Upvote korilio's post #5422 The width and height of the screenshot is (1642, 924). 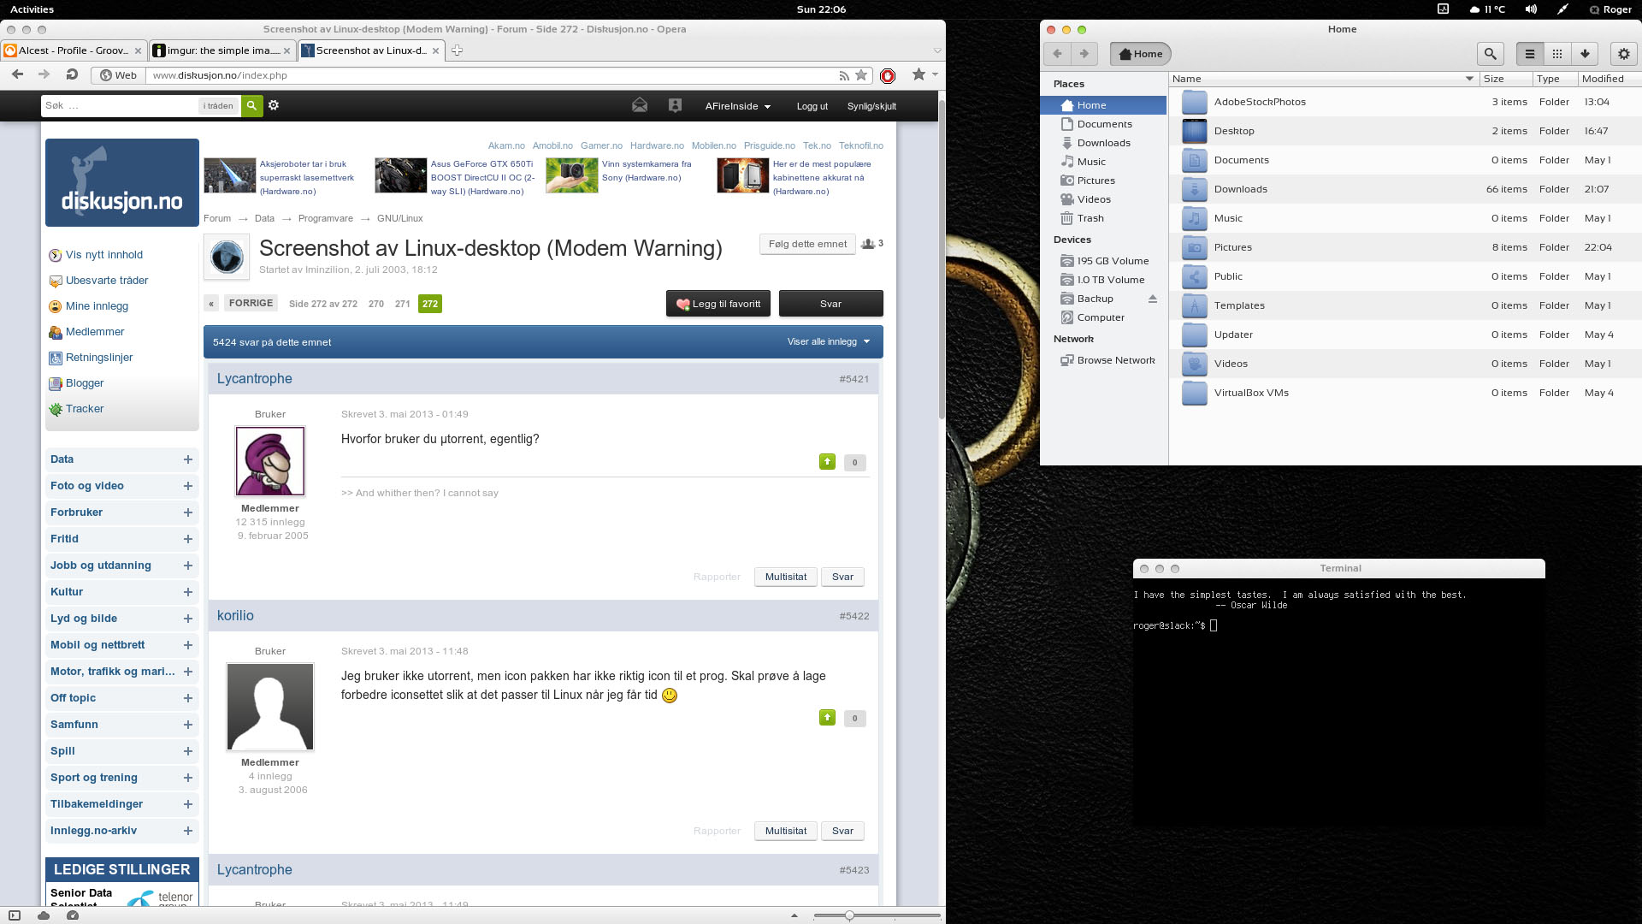tap(827, 718)
